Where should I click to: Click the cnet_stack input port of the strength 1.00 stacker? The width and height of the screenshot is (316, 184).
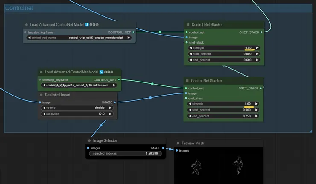click(x=186, y=98)
